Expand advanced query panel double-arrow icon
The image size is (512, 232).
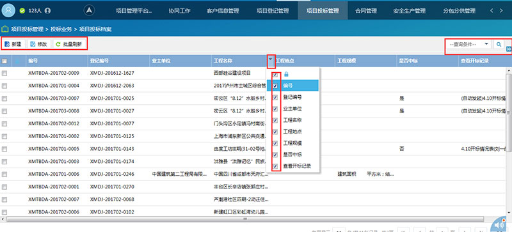click(x=509, y=49)
